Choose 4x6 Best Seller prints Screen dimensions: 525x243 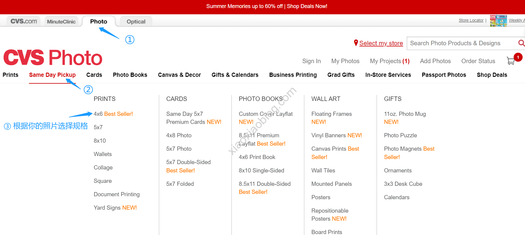(113, 114)
